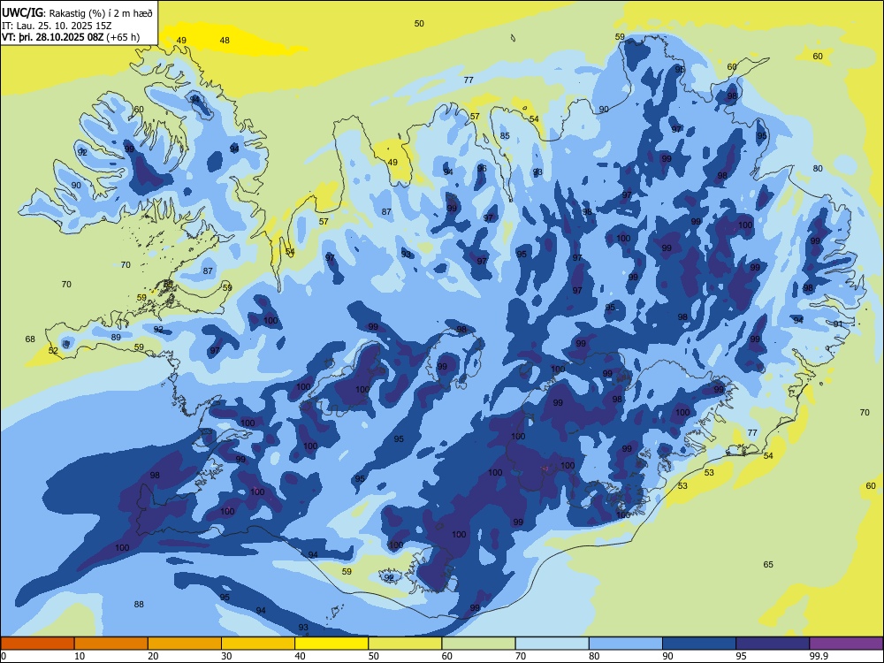The image size is (884, 663).
Task: Click the map value '68' at western edge
Action: (x=30, y=339)
